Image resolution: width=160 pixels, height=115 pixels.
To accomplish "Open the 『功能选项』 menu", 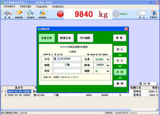I will point(42,7).
